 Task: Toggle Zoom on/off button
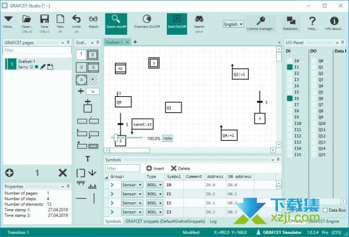click(x=116, y=24)
